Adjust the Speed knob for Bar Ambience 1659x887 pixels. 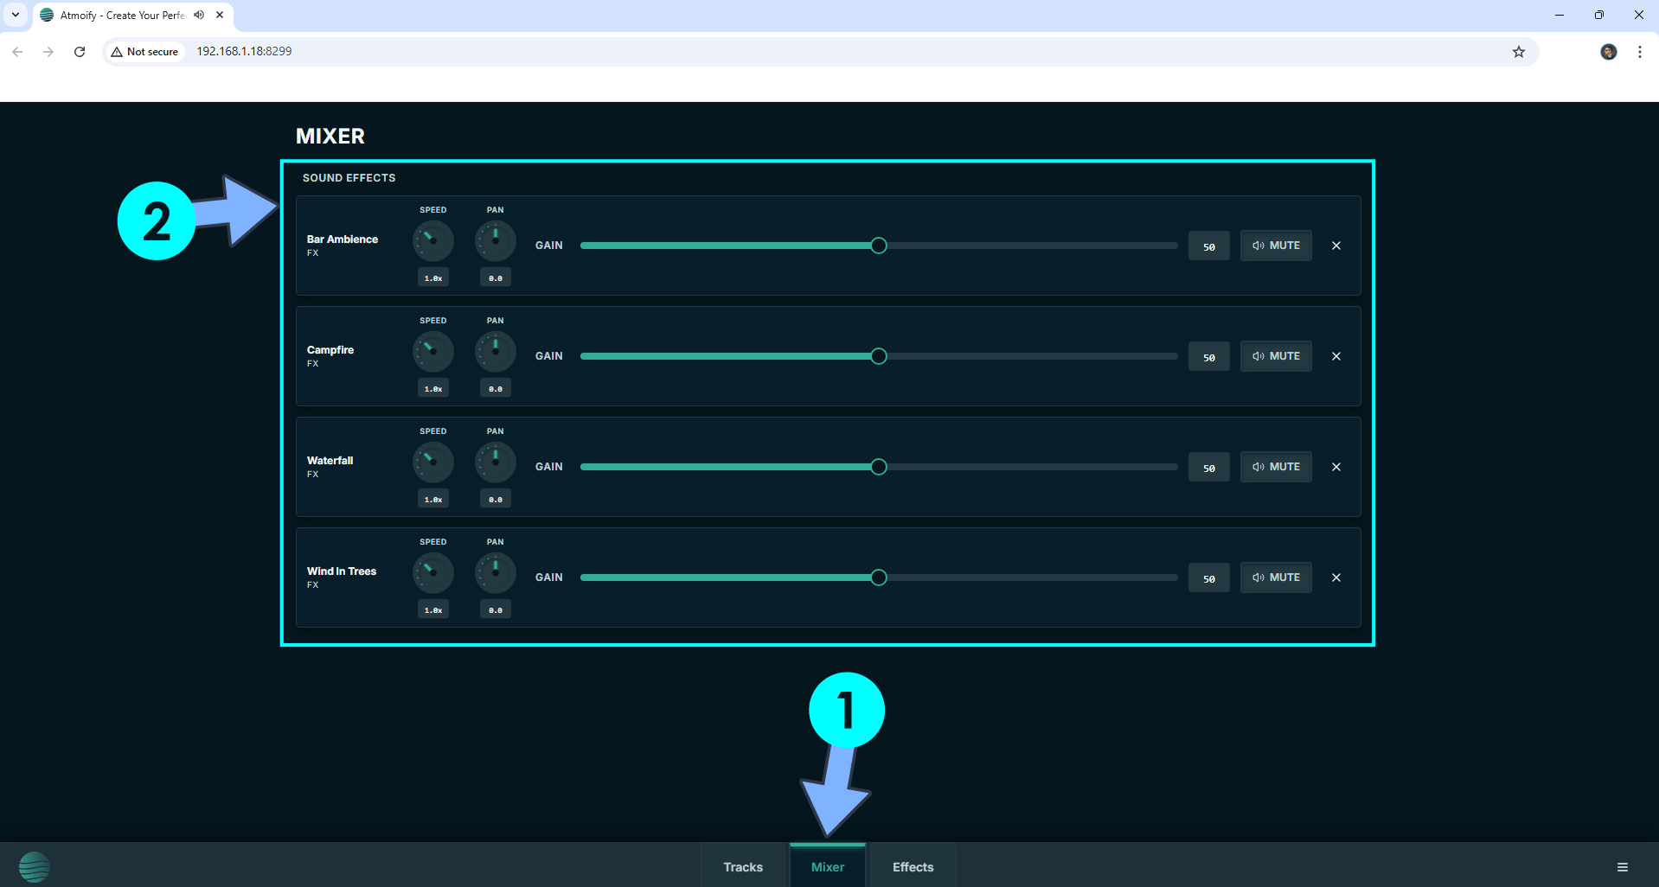(432, 241)
